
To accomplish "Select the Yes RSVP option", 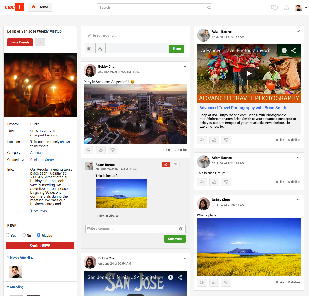I will tap(8, 235).
